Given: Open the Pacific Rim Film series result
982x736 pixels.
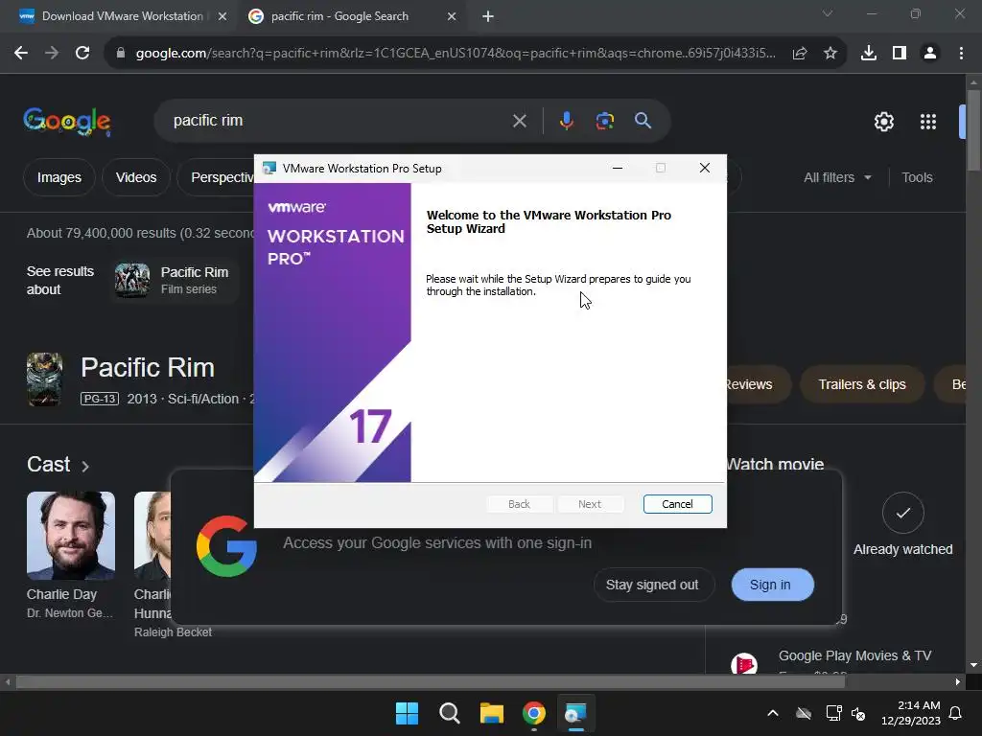Looking at the screenshot, I should pos(175,280).
